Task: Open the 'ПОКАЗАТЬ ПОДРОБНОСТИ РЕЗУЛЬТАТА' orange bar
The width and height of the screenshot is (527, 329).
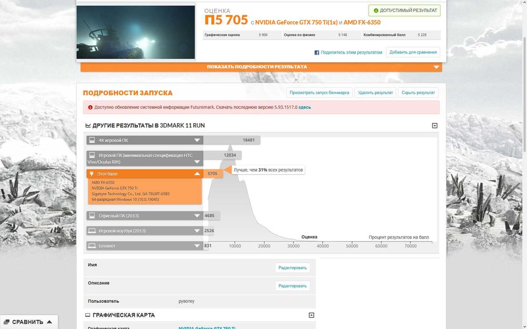Action: click(261, 67)
